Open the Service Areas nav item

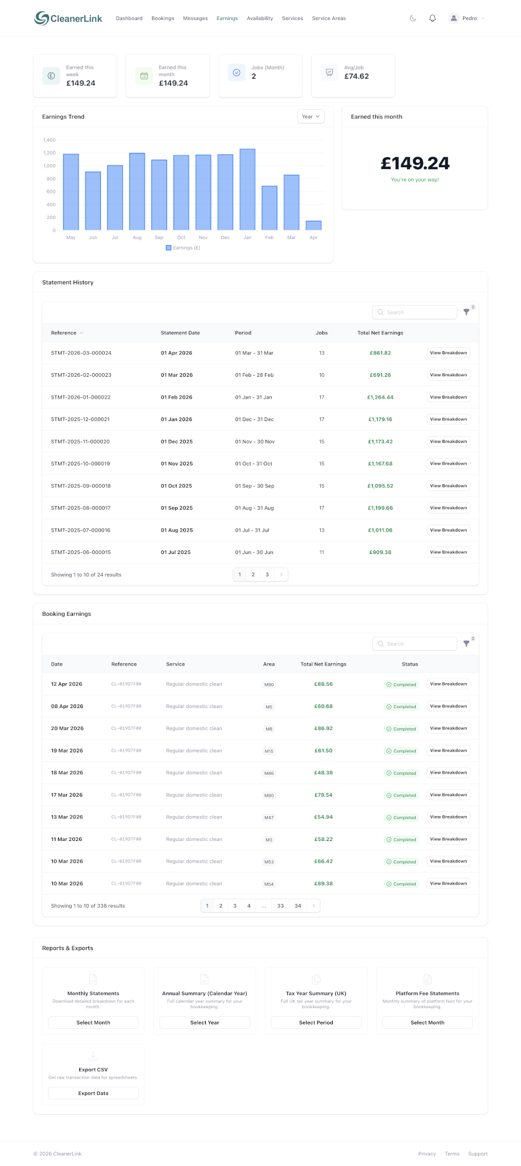pyautogui.click(x=329, y=19)
